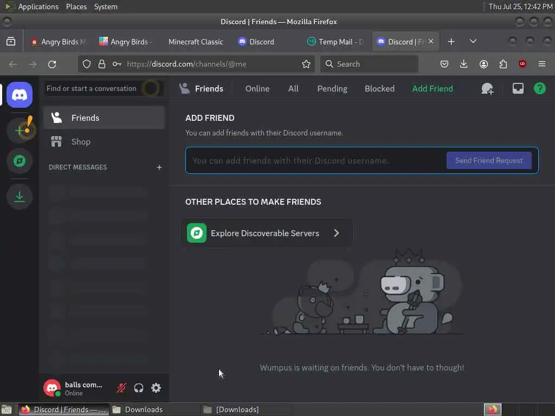This screenshot has width=555, height=416.
Task: Close the Discord | Friends tab
Action: point(431,41)
